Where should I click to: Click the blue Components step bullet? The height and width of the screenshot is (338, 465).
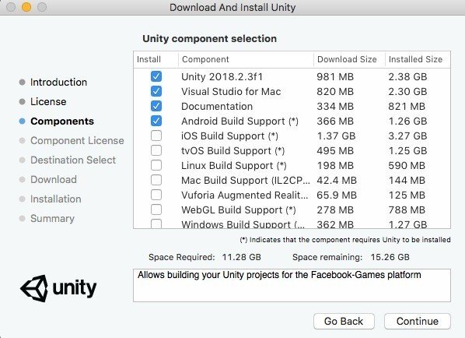click(x=22, y=121)
